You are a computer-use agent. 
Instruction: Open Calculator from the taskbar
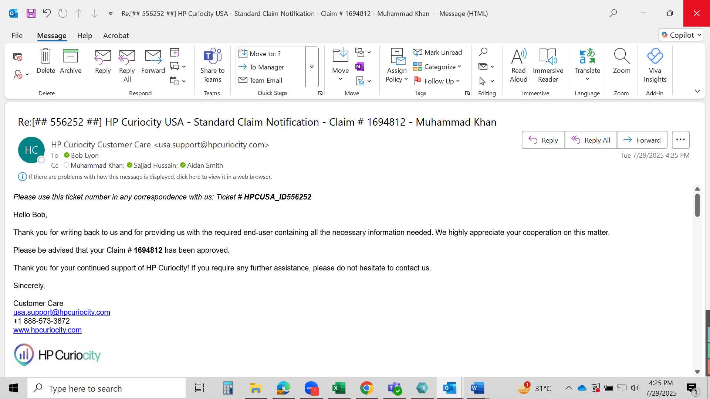pyautogui.click(x=228, y=388)
